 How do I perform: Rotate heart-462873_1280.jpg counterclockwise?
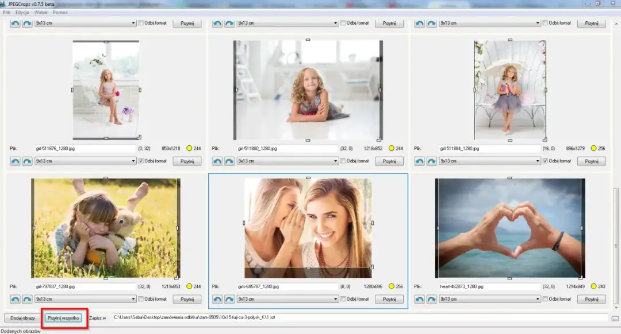[420, 299]
